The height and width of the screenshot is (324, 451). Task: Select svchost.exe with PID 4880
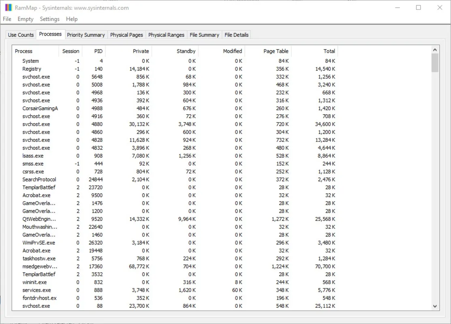click(175, 124)
